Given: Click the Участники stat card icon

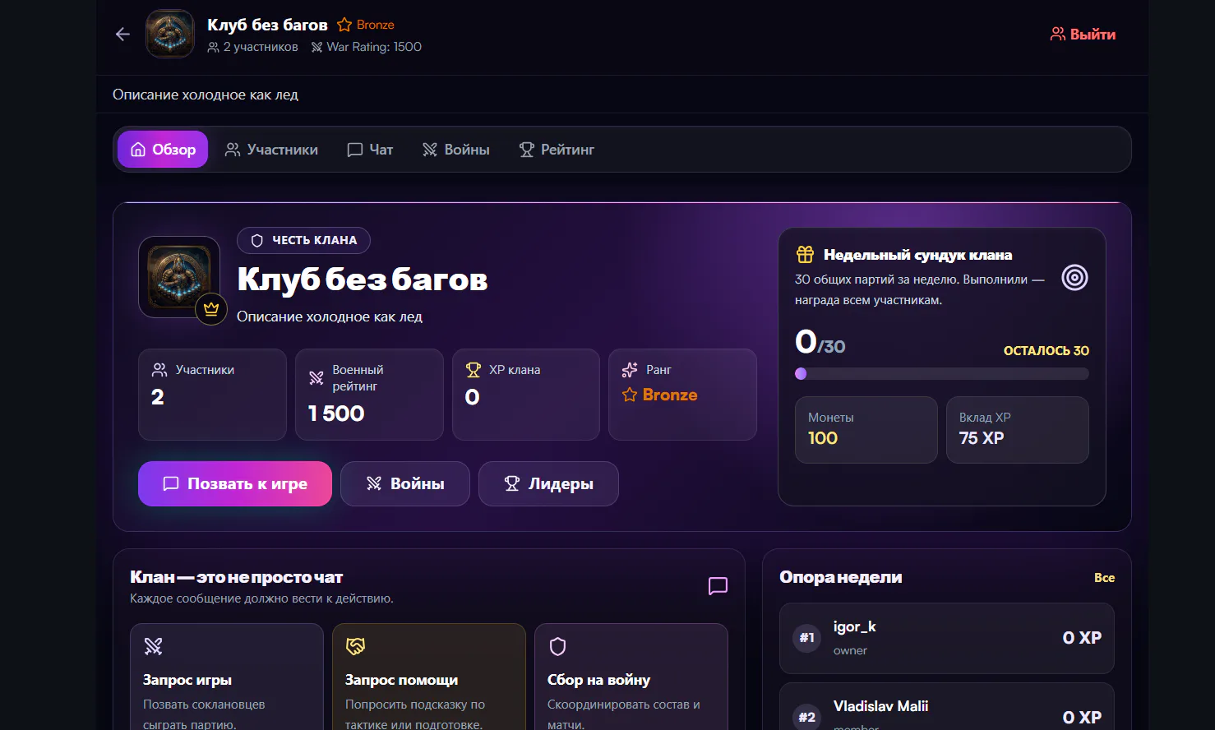Looking at the screenshot, I should pos(159,370).
